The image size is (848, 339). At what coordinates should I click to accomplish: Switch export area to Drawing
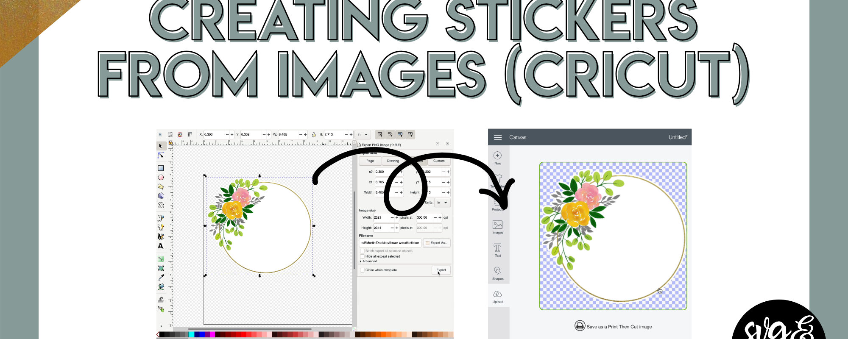pos(393,161)
